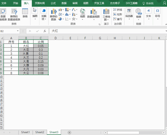The width and height of the screenshot is (167, 135).
Task: Switch to the Developer (开发工具) tab
Action: [99, 3]
